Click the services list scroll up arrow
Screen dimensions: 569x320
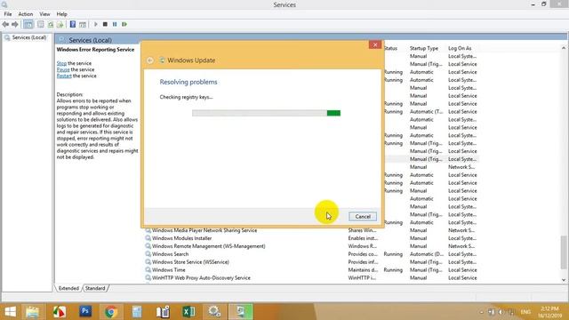pyautogui.click(x=564, y=48)
